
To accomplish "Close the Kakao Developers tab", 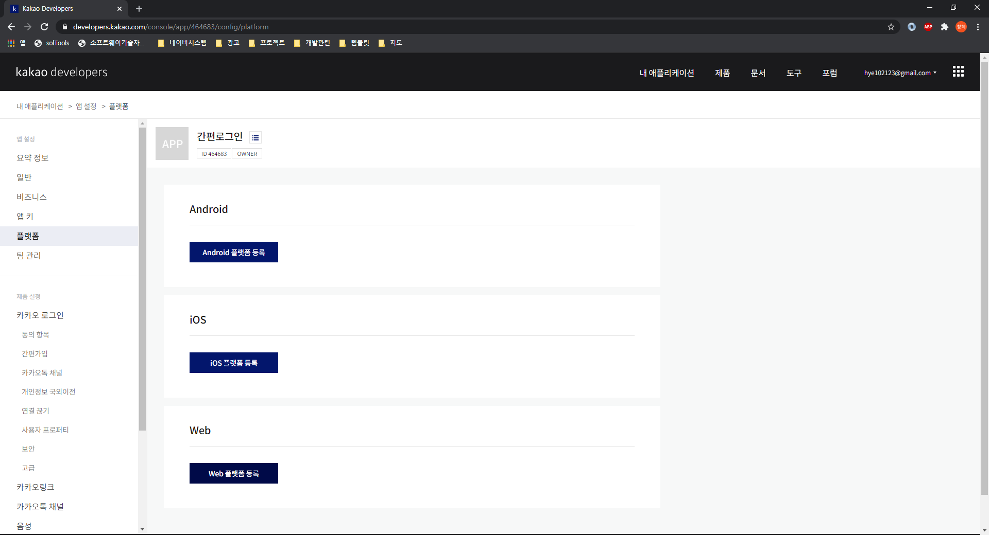I will click(120, 9).
